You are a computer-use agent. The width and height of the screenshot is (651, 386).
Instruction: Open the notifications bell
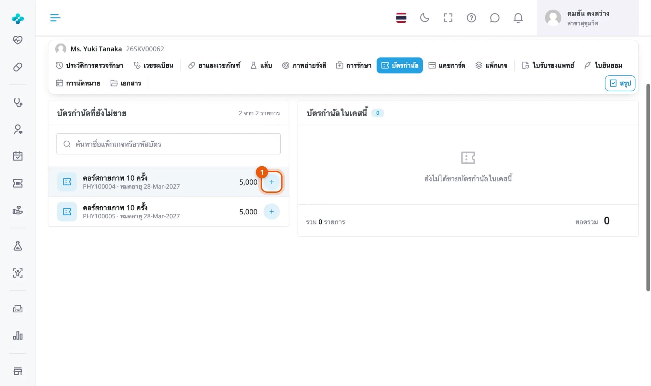point(518,18)
